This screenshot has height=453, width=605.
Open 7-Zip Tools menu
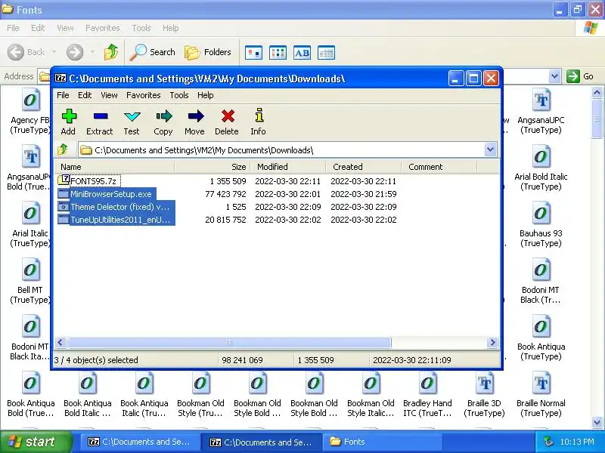point(179,95)
